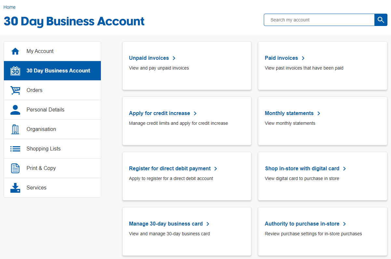Click the Home breadcrumb link
Image resolution: width=391 pixels, height=259 pixels.
tap(9, 7)
